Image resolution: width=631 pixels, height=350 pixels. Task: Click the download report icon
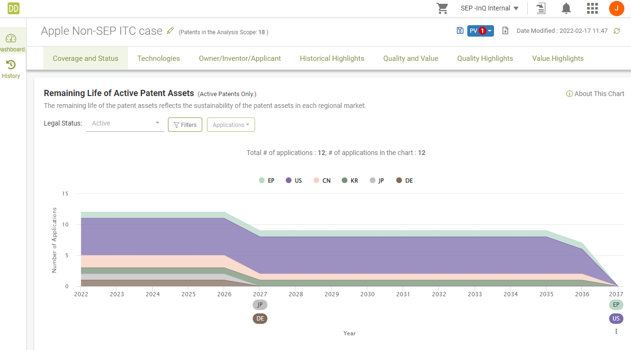[505, 30]
